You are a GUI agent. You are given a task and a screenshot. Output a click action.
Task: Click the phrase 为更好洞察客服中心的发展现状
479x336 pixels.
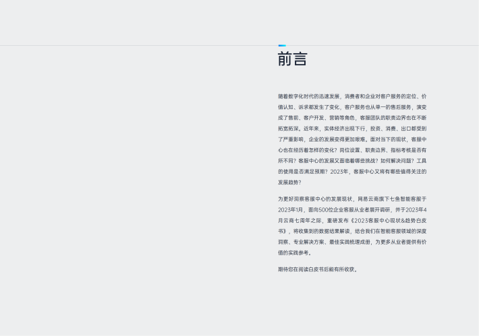click(315, 199)
